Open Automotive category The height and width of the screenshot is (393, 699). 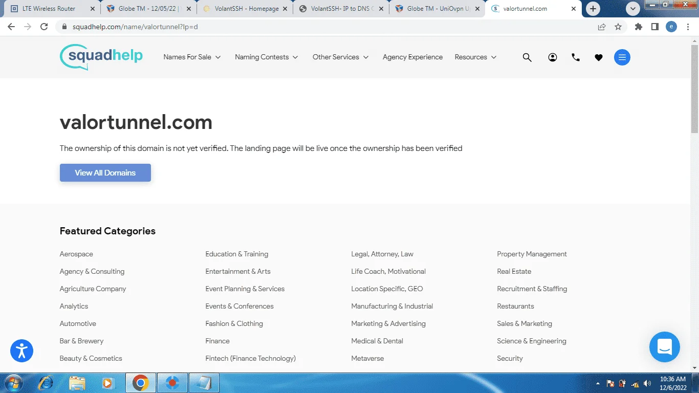click(x=78, y=324)
